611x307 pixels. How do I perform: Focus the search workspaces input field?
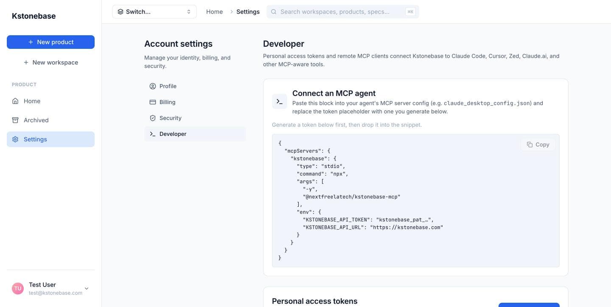pos(343,12)
